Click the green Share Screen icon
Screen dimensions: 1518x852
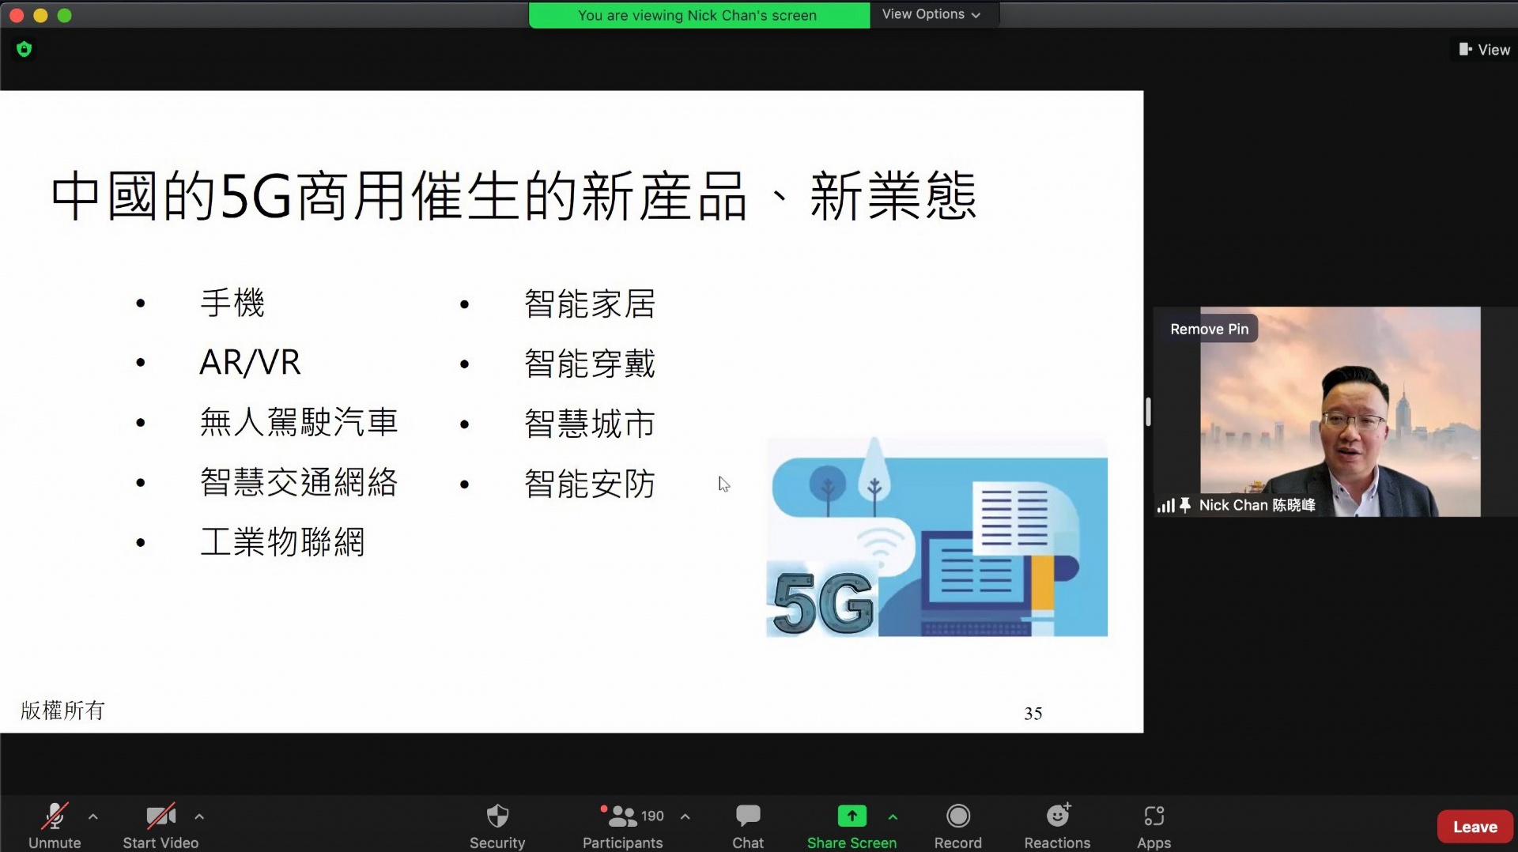[852, 816]
